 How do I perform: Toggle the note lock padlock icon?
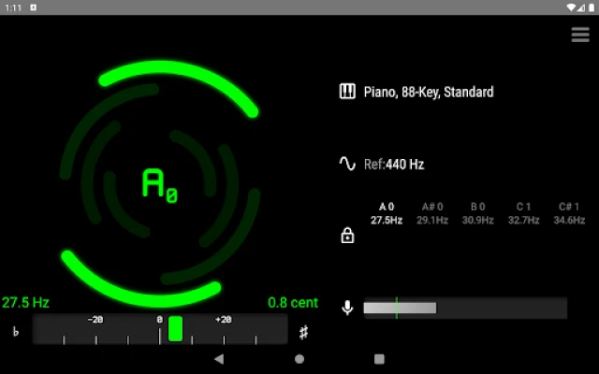pyautogui.click(x=347, y=236)
